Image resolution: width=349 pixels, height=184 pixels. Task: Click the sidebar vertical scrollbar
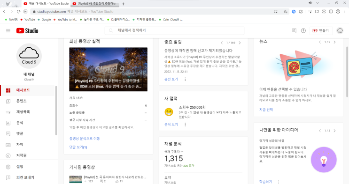[56, 110]
